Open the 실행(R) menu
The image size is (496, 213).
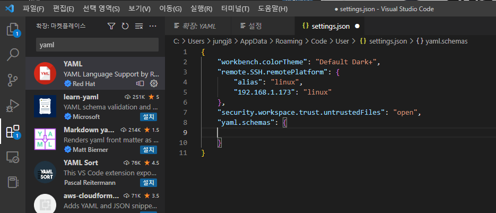[x=202, y=9]
